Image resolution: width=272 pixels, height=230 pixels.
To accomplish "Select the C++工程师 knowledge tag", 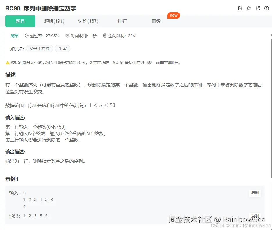I will point(40,48).
